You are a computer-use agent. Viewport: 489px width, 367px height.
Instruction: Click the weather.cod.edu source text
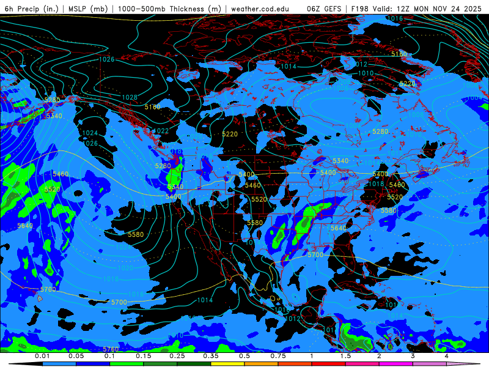260,9
